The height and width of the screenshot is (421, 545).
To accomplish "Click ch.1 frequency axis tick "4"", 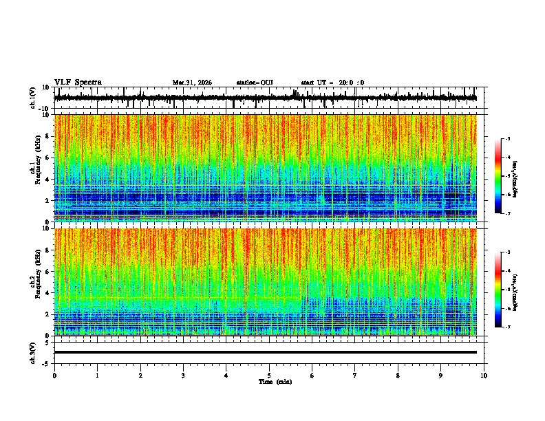I will coord(48,180).
